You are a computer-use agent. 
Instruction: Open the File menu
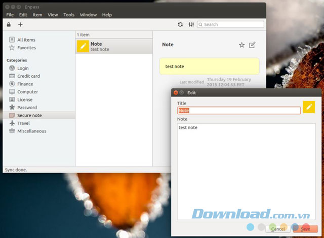10,15
